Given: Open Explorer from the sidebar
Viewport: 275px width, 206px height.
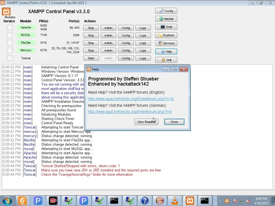Looking at the screenshot, I should tap(166, 35).
